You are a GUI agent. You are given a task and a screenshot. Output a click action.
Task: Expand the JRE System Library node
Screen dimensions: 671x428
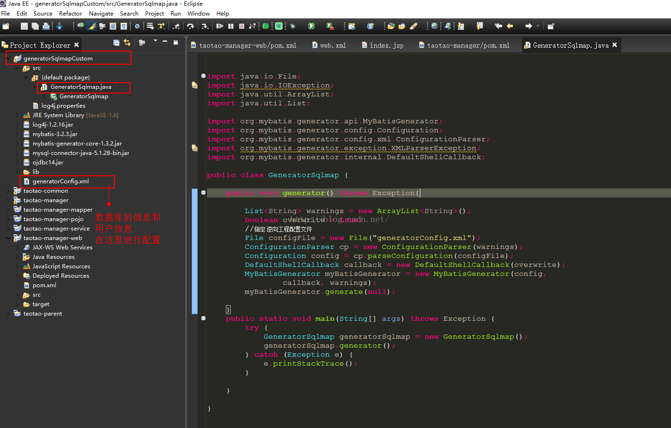(18, 115)
